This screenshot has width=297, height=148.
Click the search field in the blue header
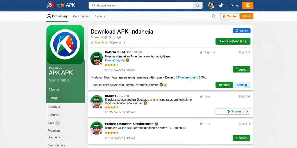(x=141, y=5)
